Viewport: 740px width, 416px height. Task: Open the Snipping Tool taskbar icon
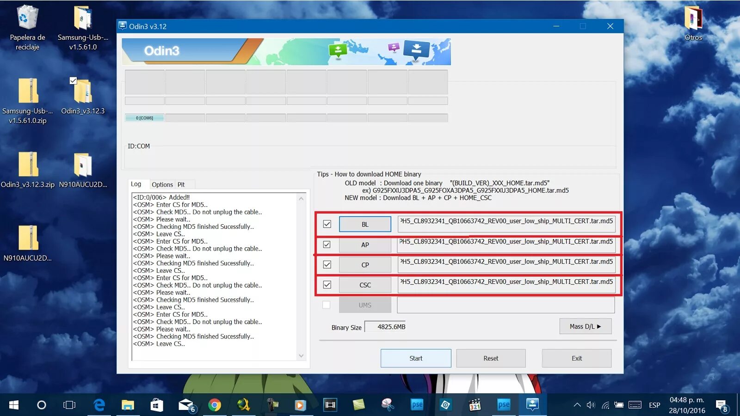point(388,405)
